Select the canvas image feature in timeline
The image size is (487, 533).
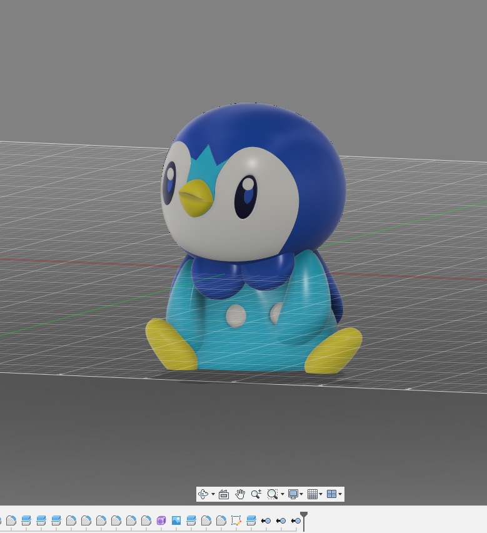pyautogui.click(x=176, y=520)
